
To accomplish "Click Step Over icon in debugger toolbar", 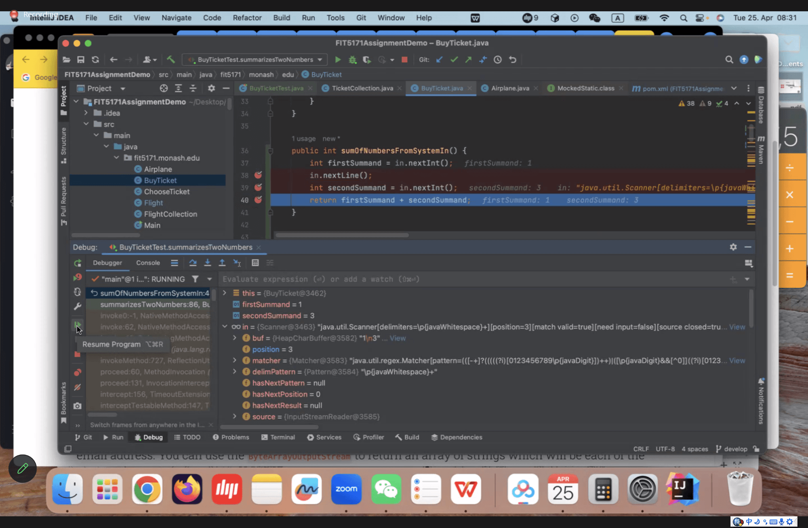I will (x=193, y=263).
